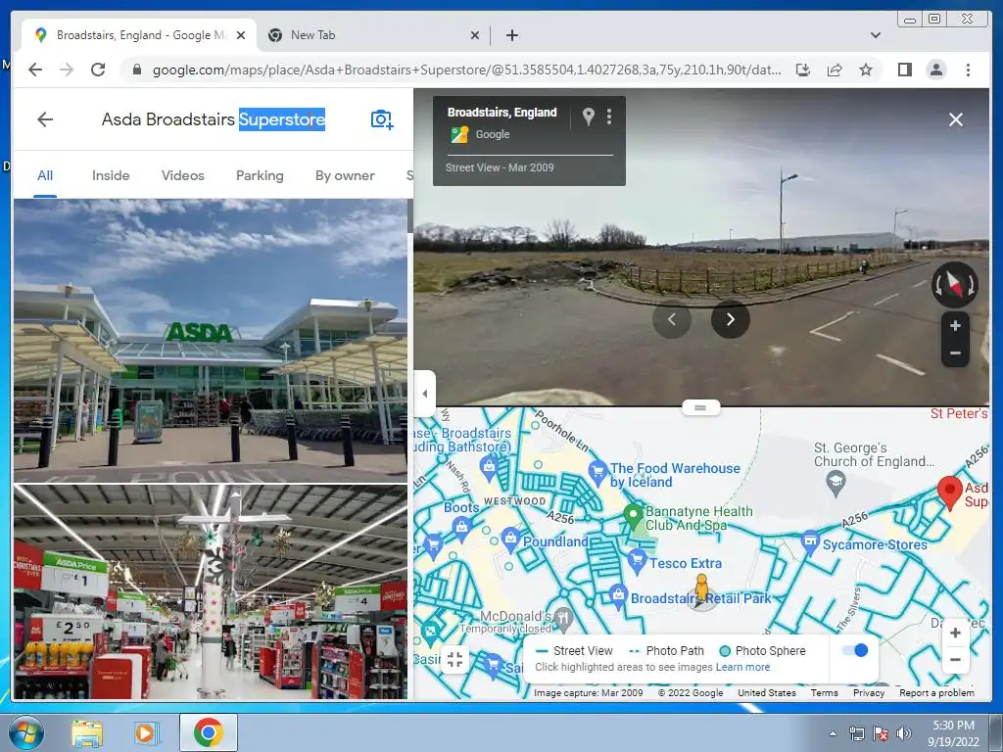Open Chrome three-dot menu
This screenshot has height=752, width=1003.
pyautogui.click(x=968, y=70)
